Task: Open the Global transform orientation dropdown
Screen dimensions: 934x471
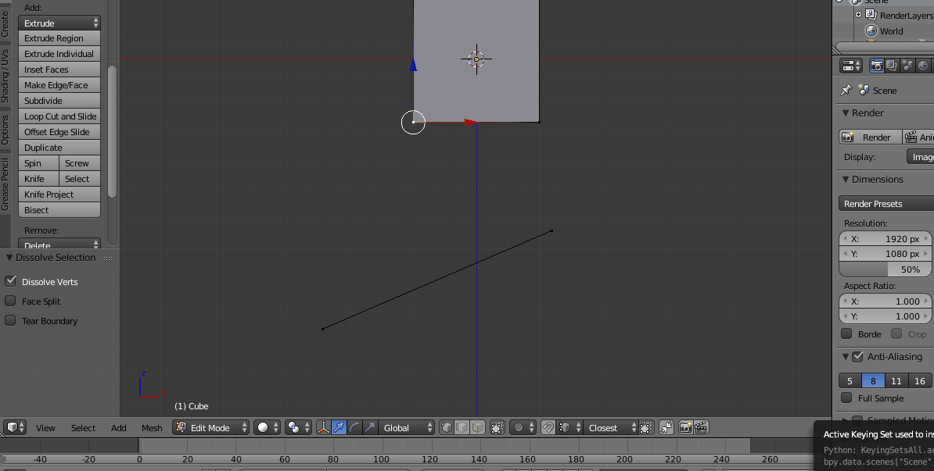Action: coord(406,427)
